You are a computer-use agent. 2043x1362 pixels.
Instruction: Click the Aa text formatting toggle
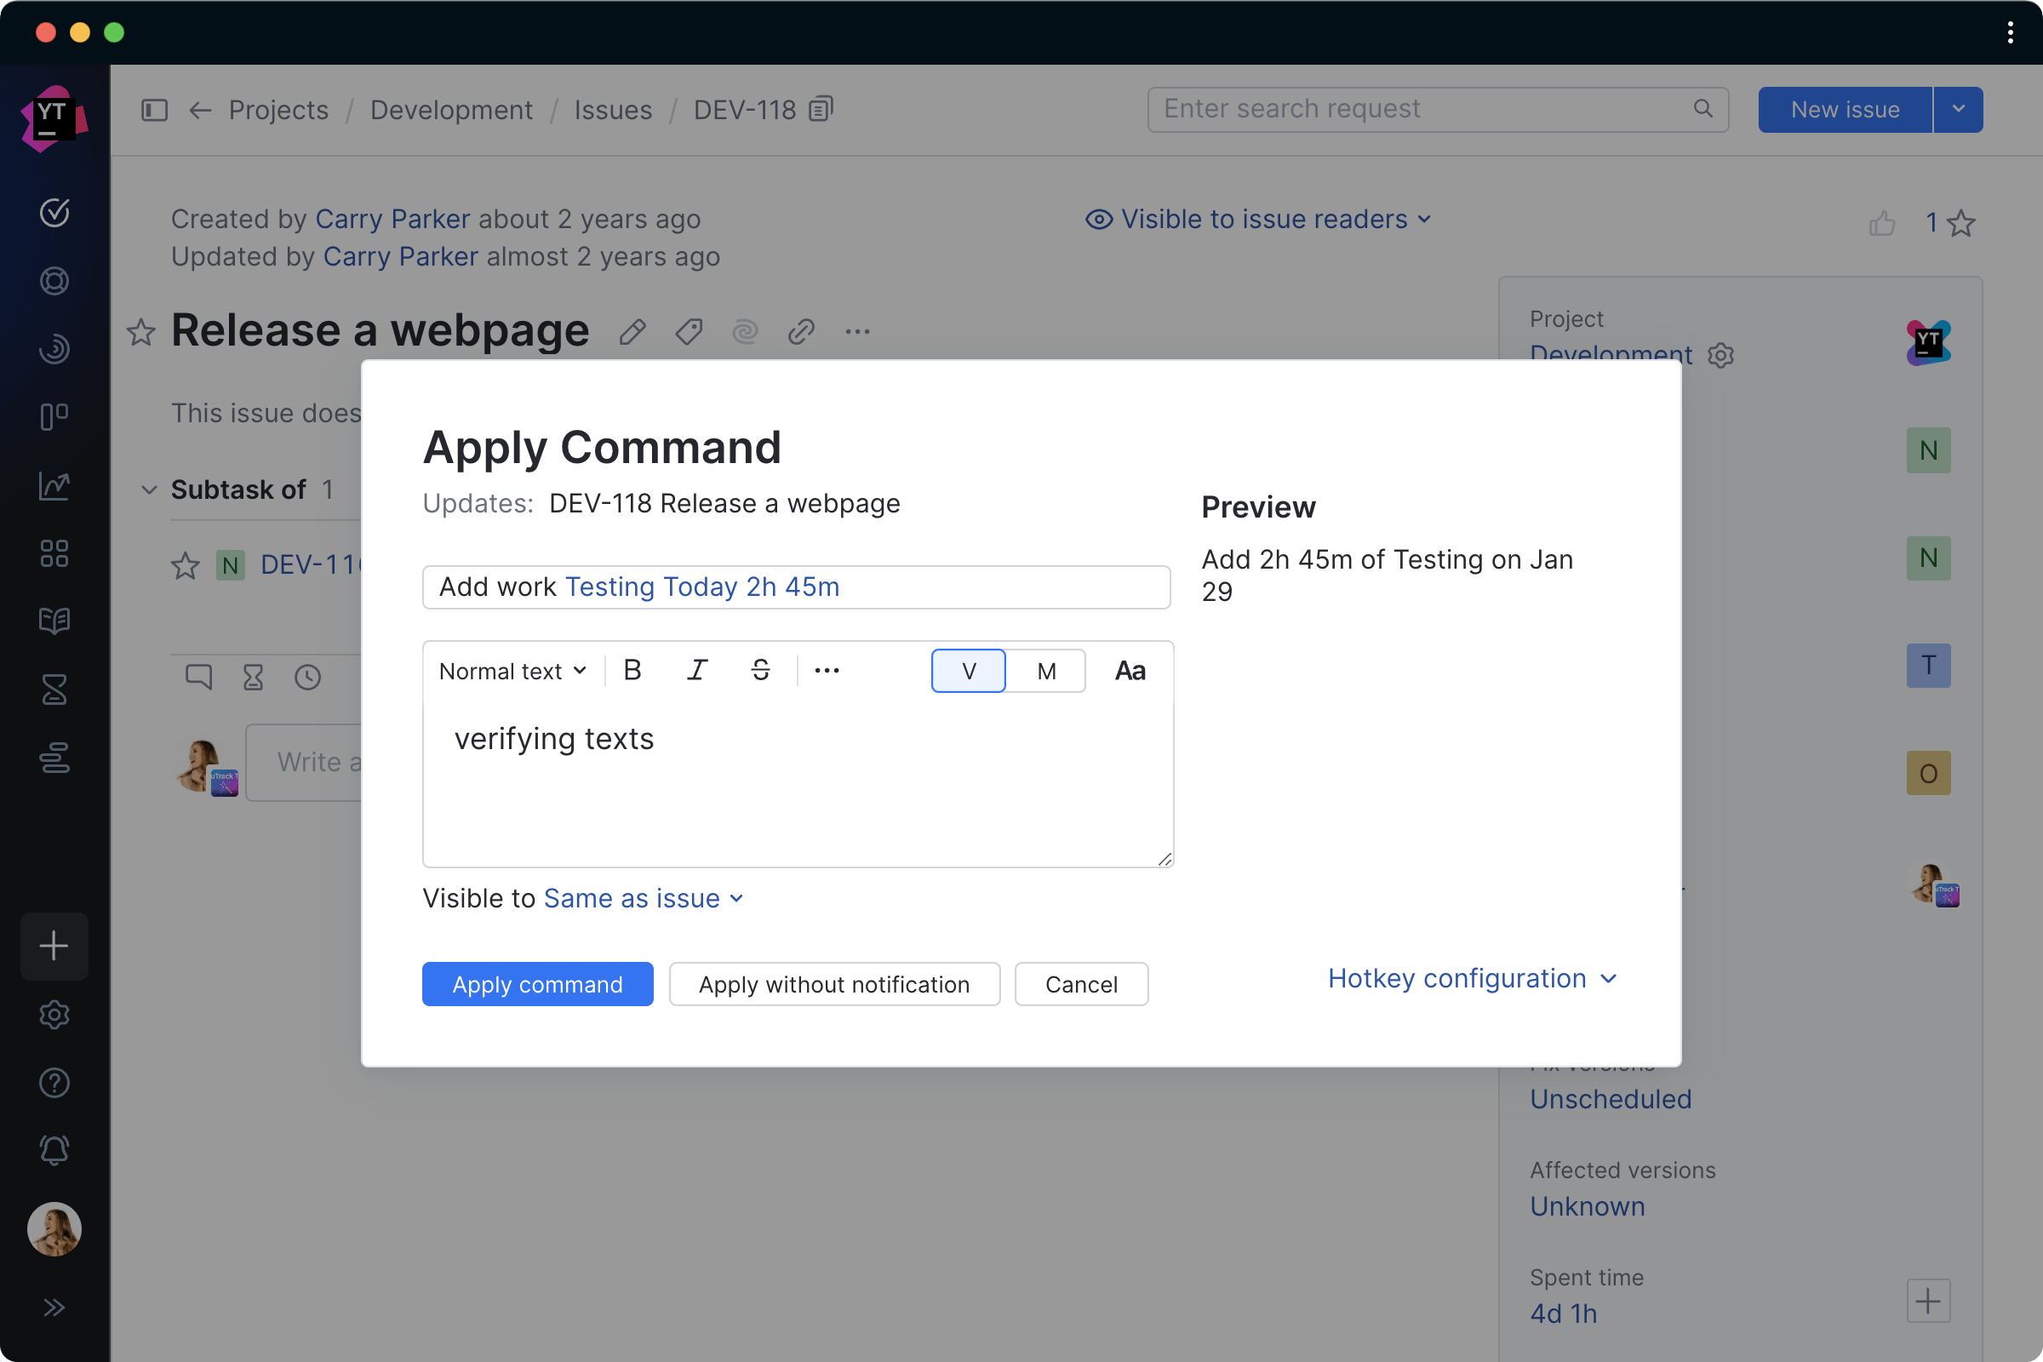pyautogui.click(x=1130, y=671)
